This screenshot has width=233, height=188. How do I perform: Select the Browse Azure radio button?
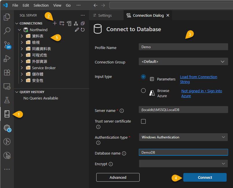[143, 91]
